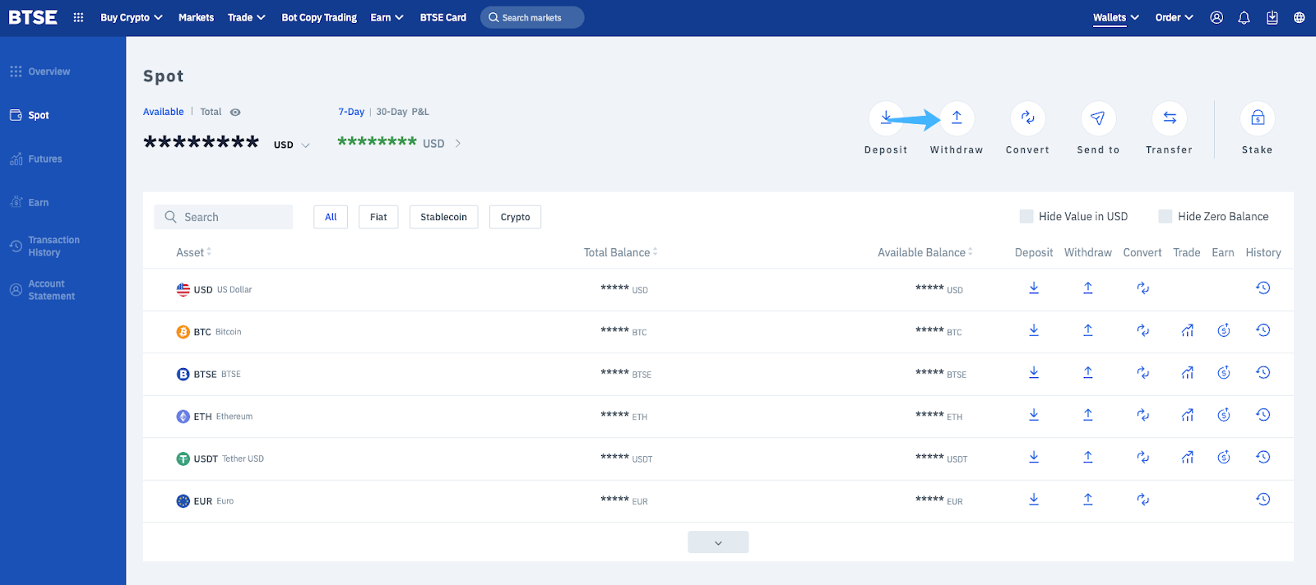Select Spot in sidebar
Viewport: 1316px width, 585px height.
(x=30, y=115)
